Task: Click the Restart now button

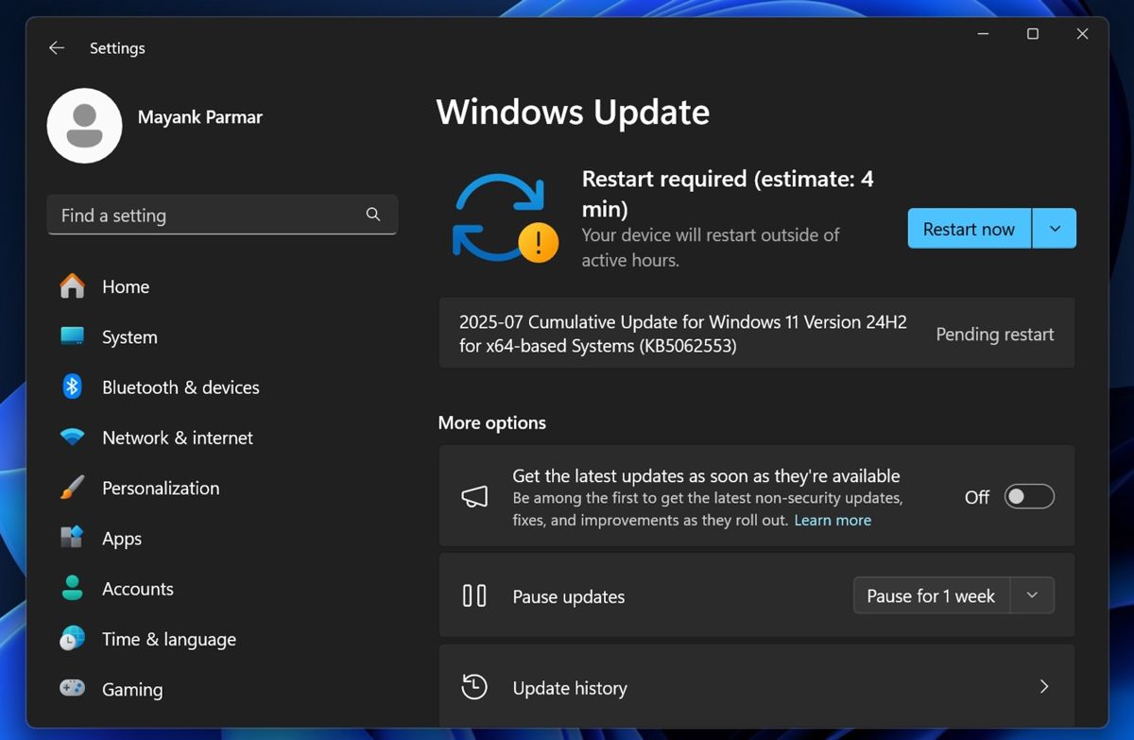Action: click(969, 228)
